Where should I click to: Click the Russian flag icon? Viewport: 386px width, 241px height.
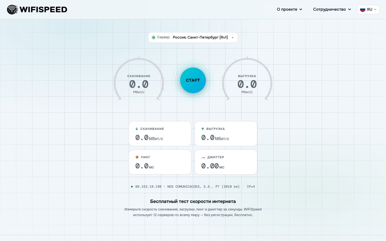click(363, 10)
